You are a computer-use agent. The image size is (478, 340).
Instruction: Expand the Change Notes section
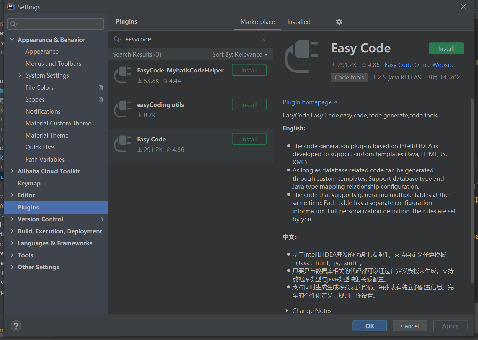point(287,311)
